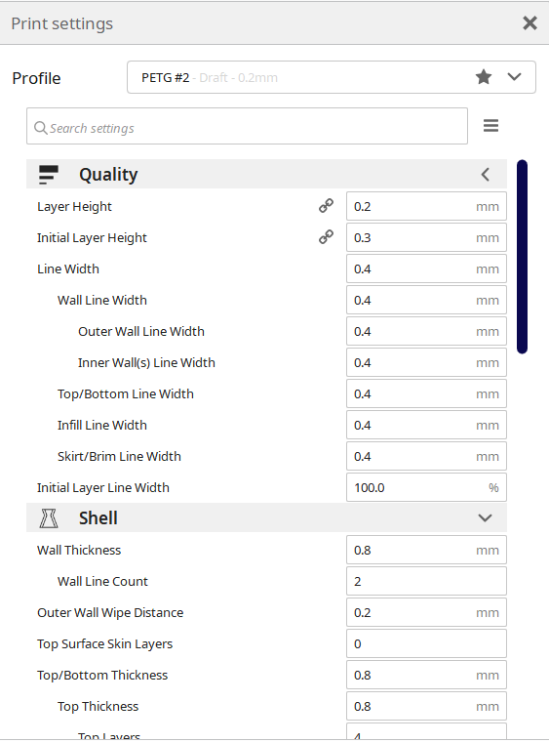Click the Shell category icon
Screen dimensions: 549x743
tap(49, 517)
